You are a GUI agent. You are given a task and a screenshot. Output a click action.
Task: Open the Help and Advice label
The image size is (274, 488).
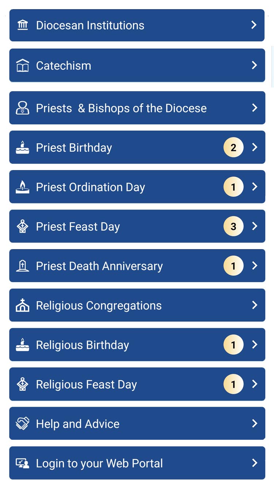click(x=78, y=424)
